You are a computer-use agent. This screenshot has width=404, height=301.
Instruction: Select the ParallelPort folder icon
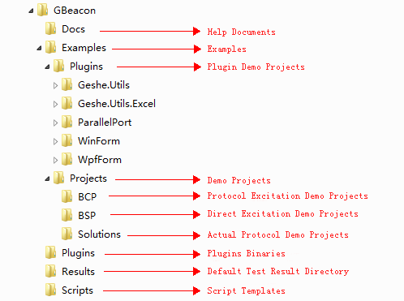click(x=67, y=122)
